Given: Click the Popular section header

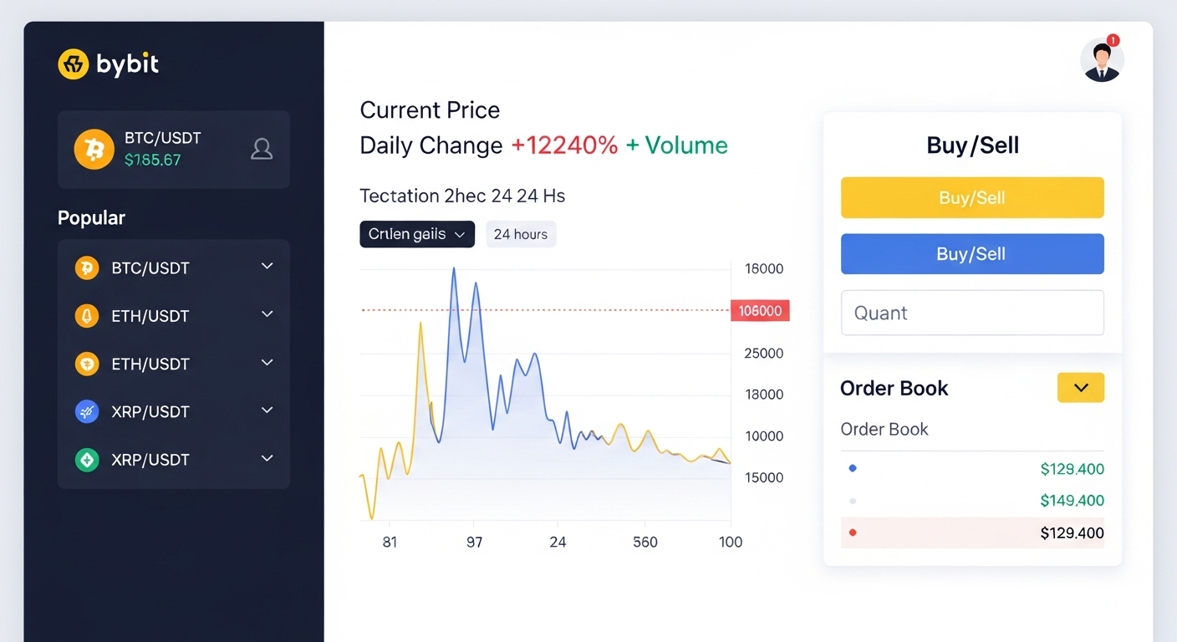Looking at the screenshot, I should [x=91, y=217].
